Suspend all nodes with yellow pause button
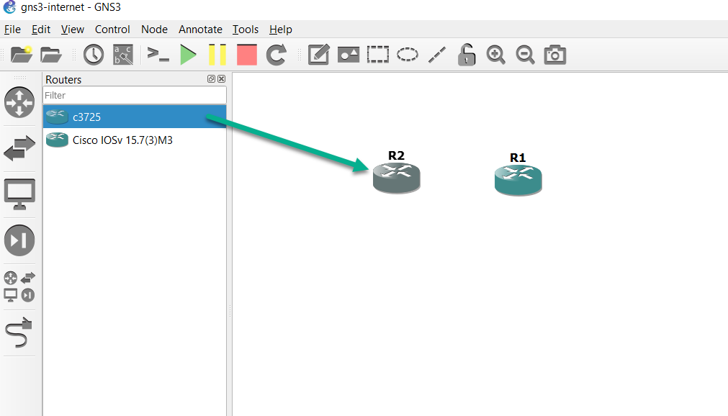The height and width of the screenshot is (416, 728). 217,55
